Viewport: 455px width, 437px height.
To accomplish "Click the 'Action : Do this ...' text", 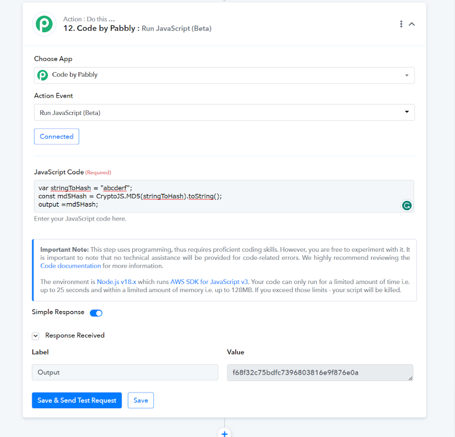I will [89, 19].
